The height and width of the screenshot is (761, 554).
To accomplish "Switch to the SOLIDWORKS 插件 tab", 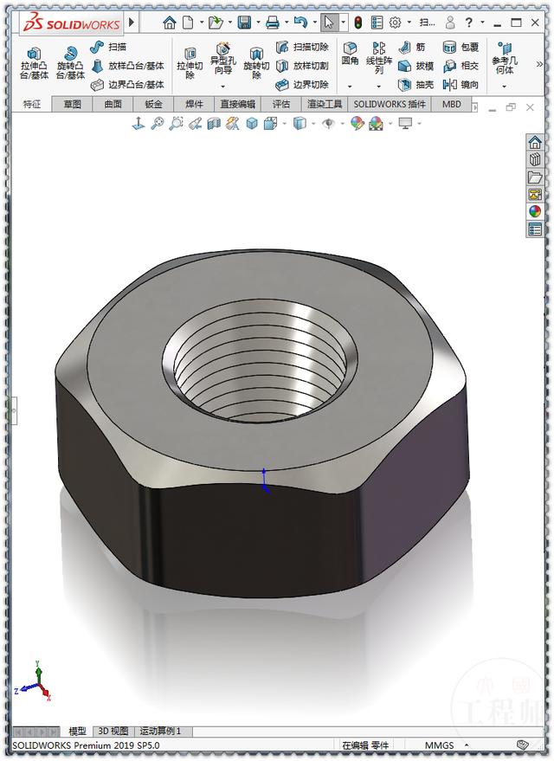I will point(390,105).
